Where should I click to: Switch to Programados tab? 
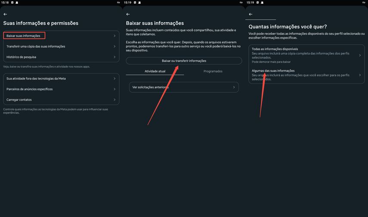(x=213, y=71)
